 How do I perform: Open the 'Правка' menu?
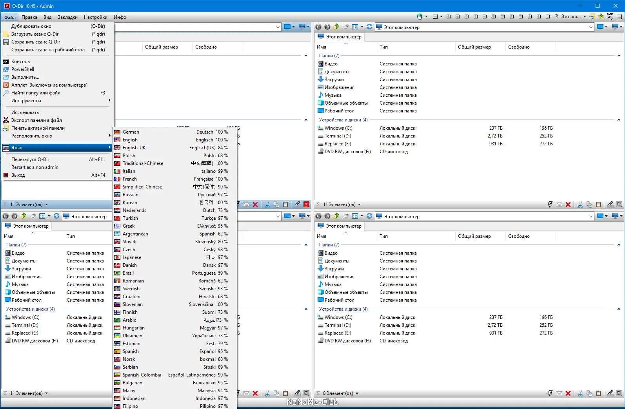29,17
